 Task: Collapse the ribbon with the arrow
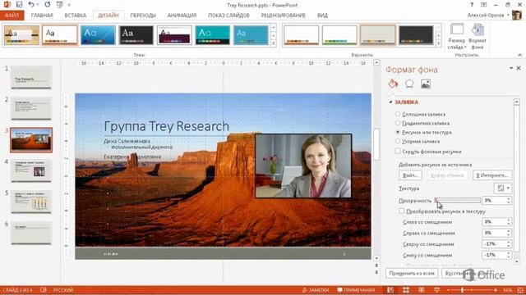pos(520,55)
